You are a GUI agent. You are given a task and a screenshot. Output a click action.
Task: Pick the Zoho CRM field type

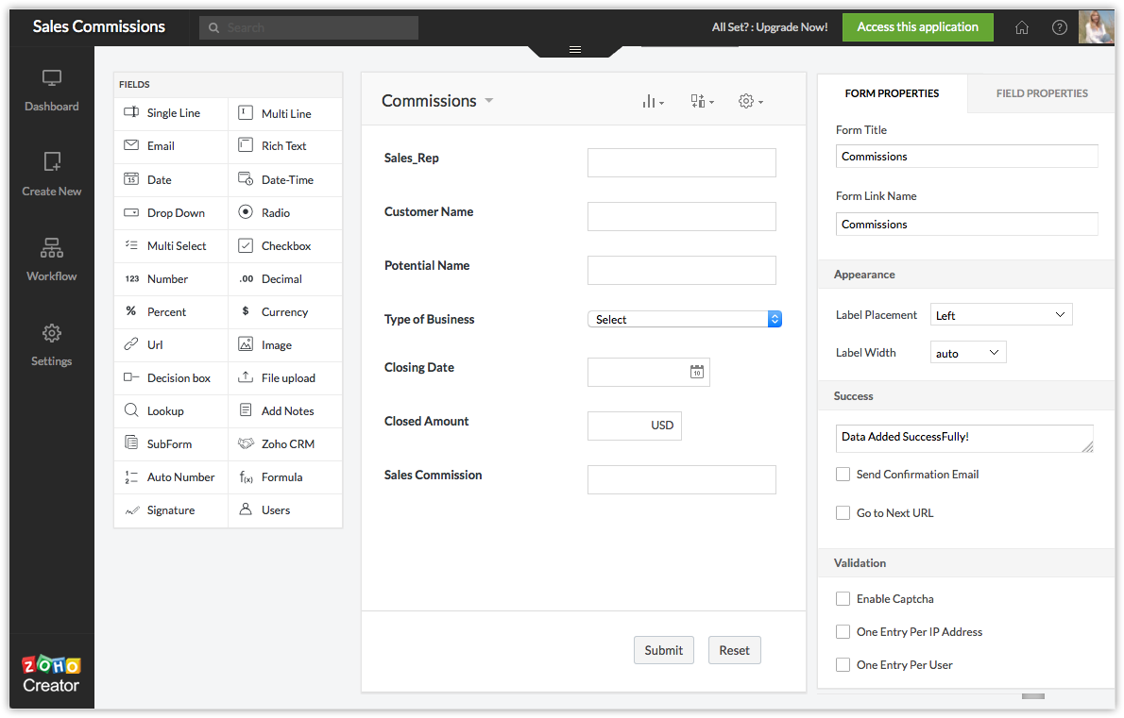point(286,444)
